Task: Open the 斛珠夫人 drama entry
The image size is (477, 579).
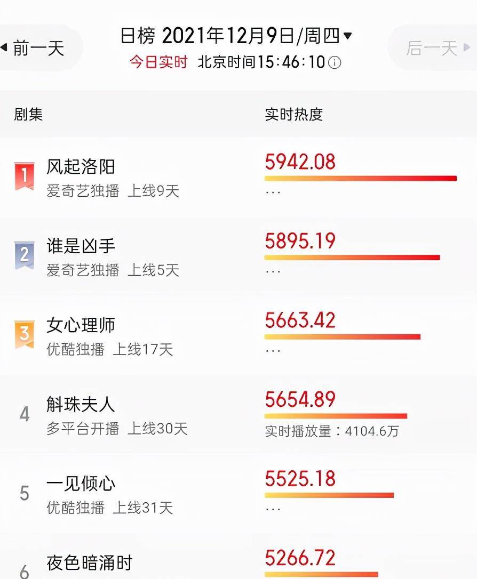Action: click(x=81, y=405)
